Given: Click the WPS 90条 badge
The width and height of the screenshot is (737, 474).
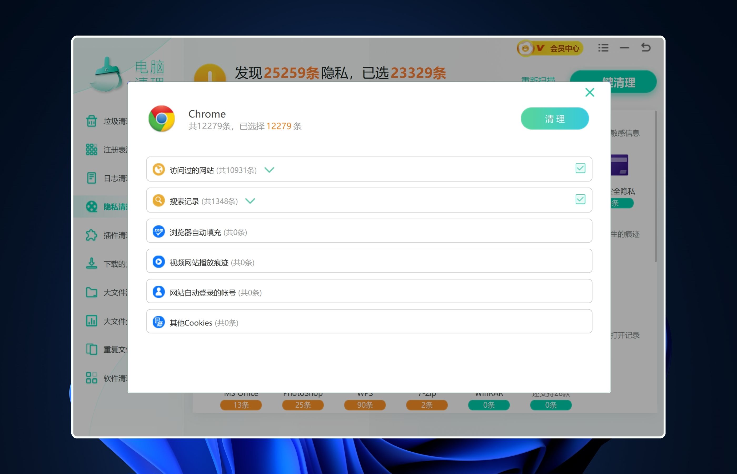Looking at the screenshot, I should (365, 405).
